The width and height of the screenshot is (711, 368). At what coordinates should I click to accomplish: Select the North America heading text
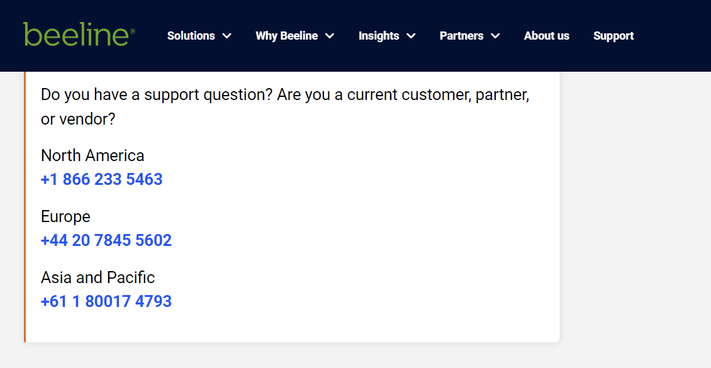click(92, 155)
